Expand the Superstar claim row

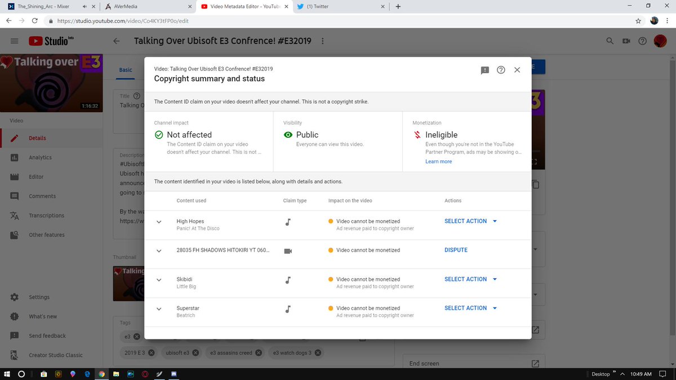click(159, 309)
